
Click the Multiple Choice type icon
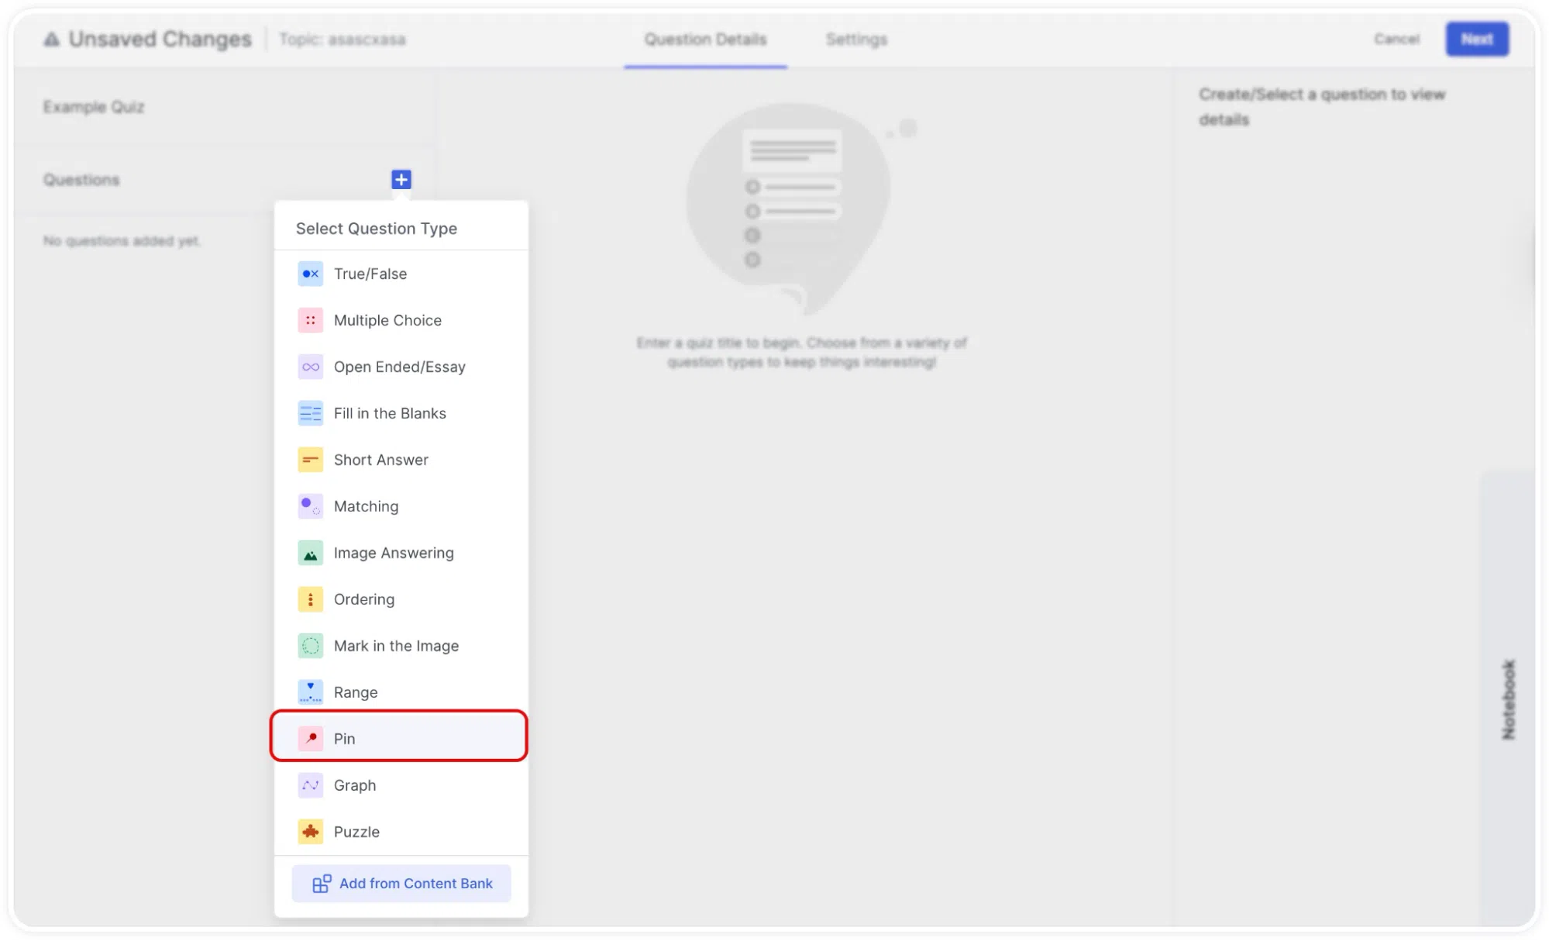click(x=310, y=320)
